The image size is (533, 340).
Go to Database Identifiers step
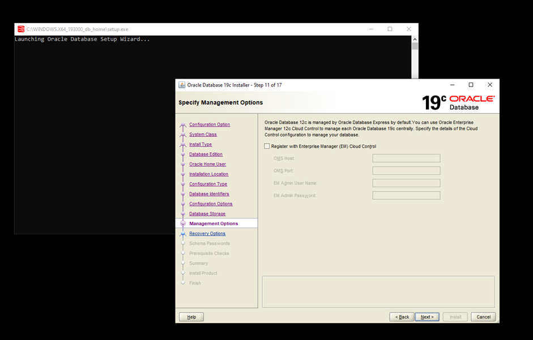[x=209, y=193]
